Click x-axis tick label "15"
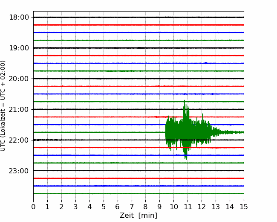 tap(244, 207)
